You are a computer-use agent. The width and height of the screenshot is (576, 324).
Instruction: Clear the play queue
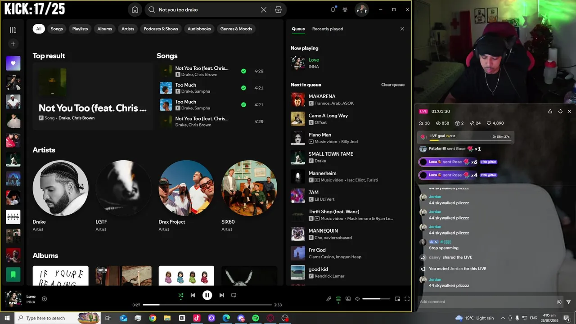coord(393,85)
